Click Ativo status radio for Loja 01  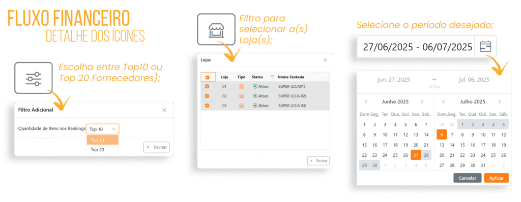pos(255,87)
